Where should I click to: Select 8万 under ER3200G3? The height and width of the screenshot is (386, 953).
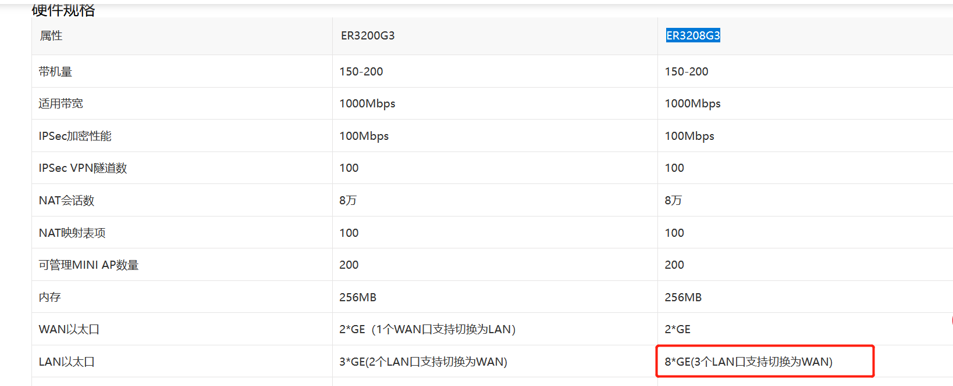[x=348, y=200]
